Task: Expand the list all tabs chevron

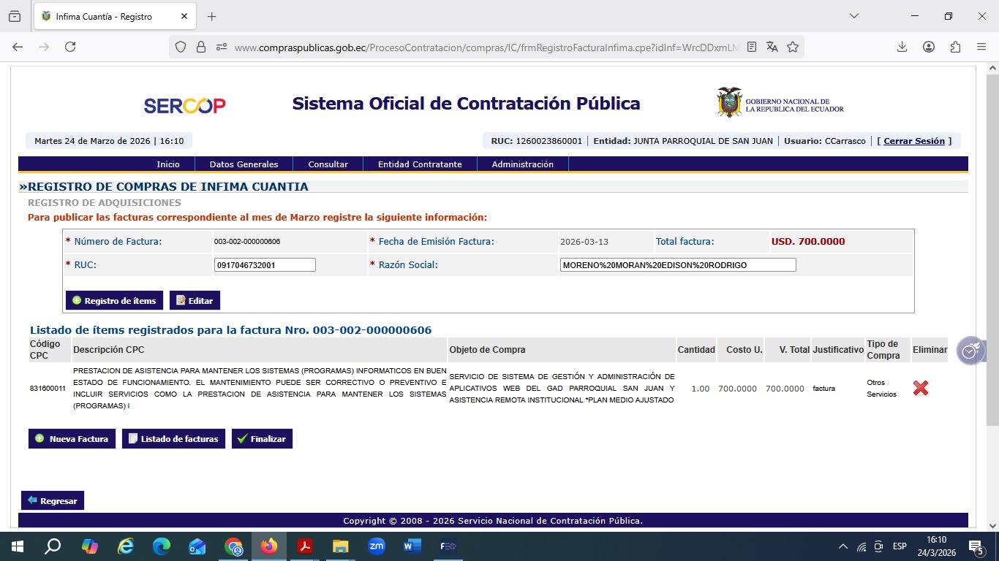Action: coord(853,16)
